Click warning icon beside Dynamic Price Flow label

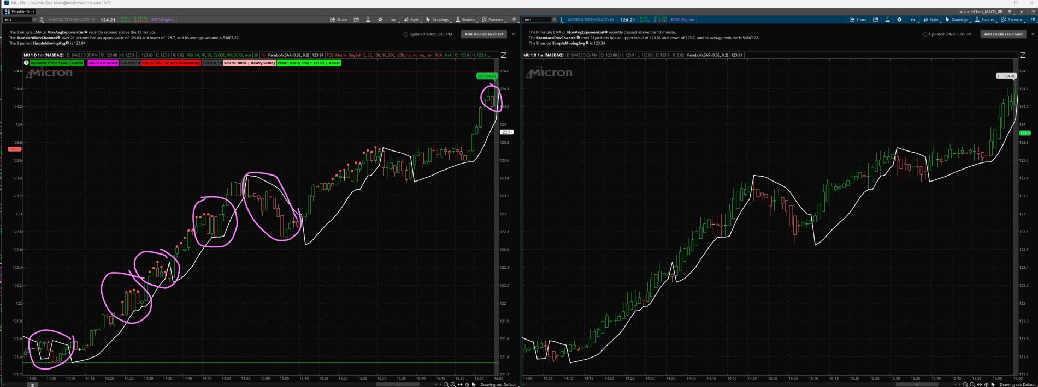point(26,63)
